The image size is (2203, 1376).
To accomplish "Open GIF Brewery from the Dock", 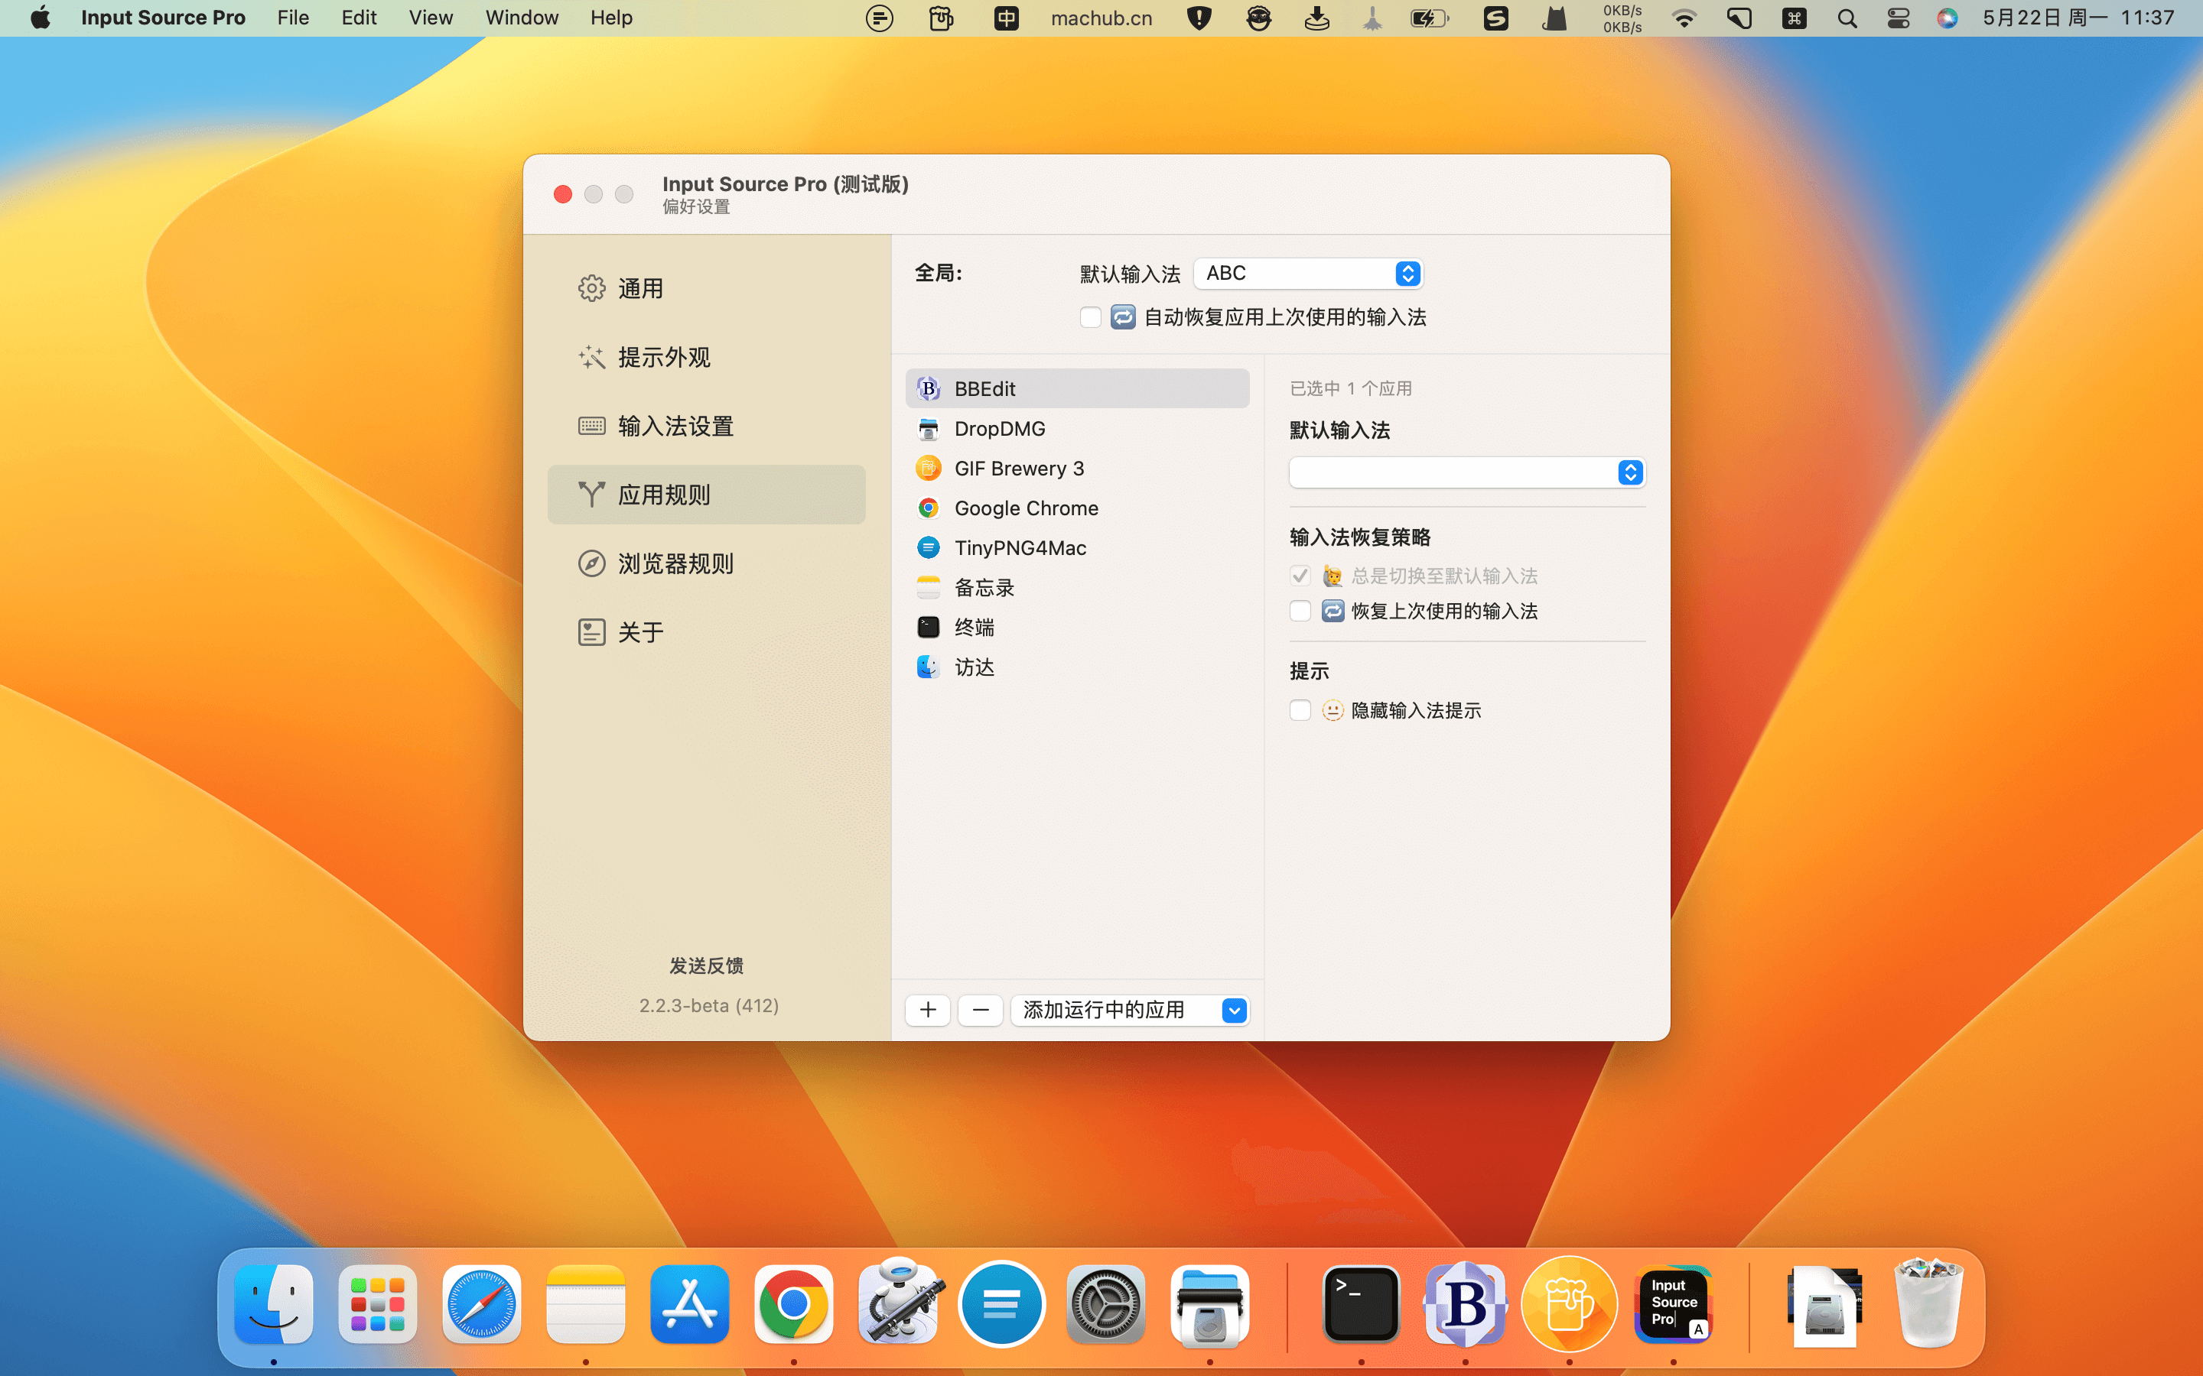I will pos(1569,1304).
